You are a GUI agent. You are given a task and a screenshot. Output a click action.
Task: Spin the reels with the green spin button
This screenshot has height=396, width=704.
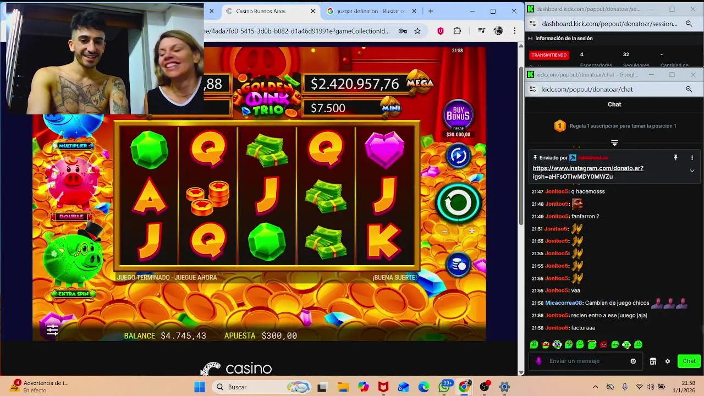click(458, 203)
